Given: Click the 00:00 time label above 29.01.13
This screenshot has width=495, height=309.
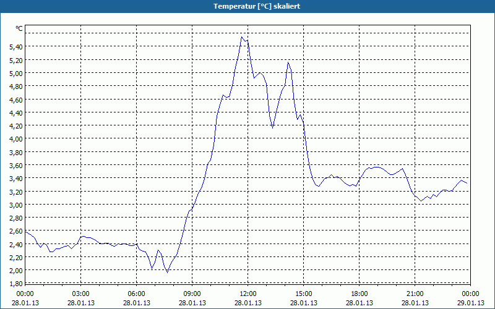Looking at the screenshot, I should click(x=470, y=294).
